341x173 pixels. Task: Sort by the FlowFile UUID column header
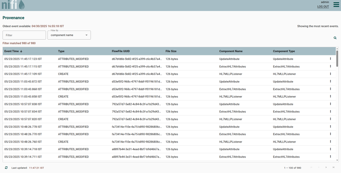121,51
